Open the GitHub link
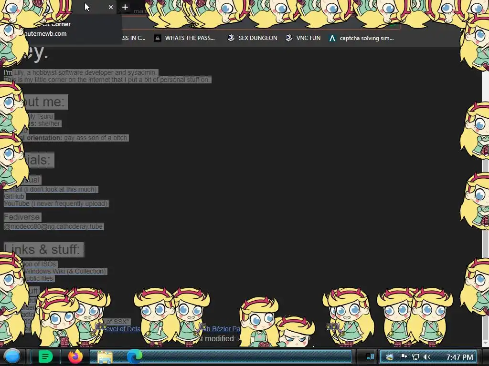This screenshot has width=489, height=366. click(14, 196)
